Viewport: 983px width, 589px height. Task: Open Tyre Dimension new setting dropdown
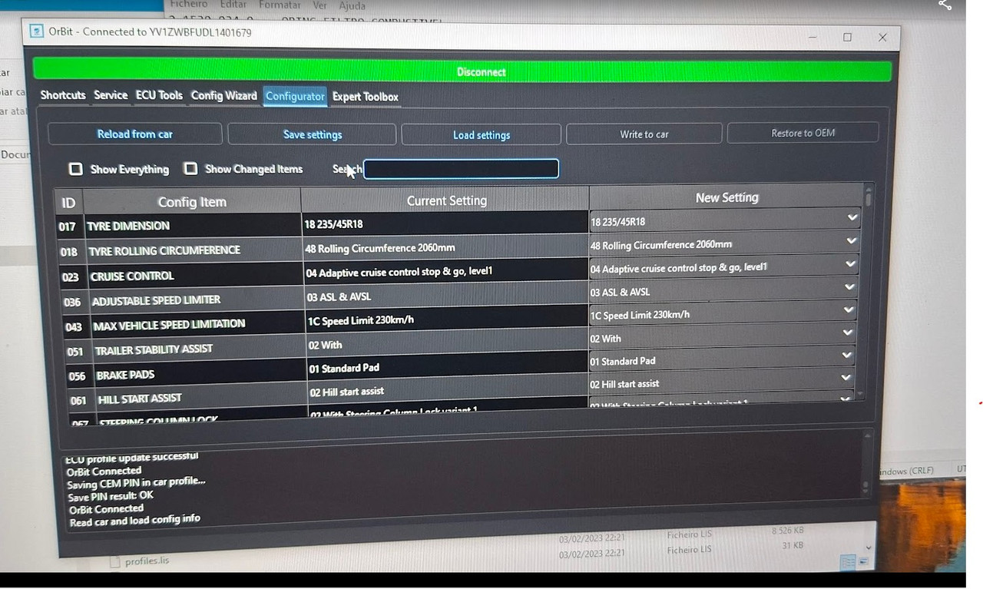tap(852, 218)
